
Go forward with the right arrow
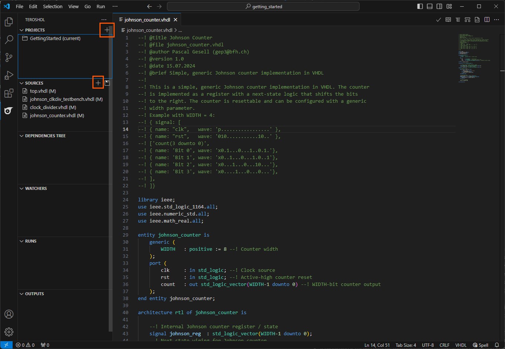click(x=159, y=6)
